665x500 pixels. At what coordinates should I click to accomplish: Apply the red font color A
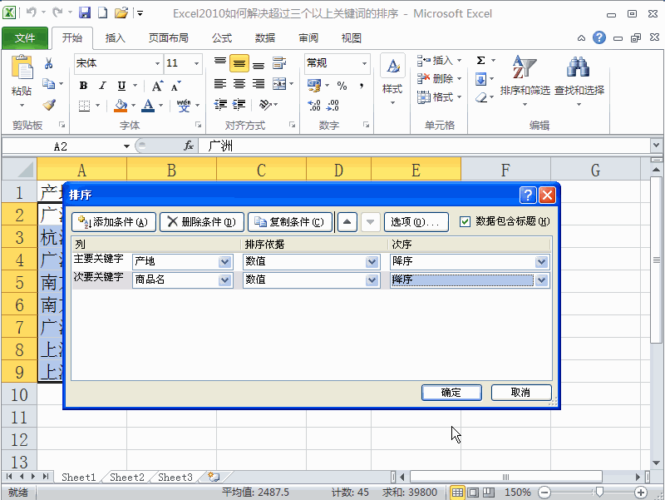(x=148, y=106)
